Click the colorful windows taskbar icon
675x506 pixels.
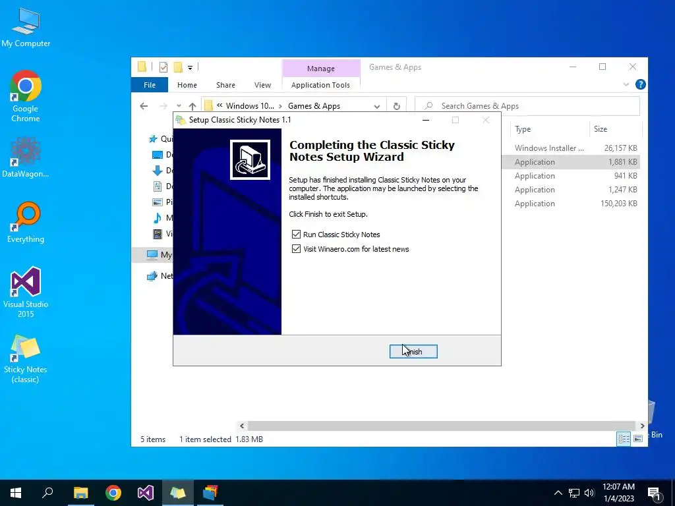click(x=210, y=493)
